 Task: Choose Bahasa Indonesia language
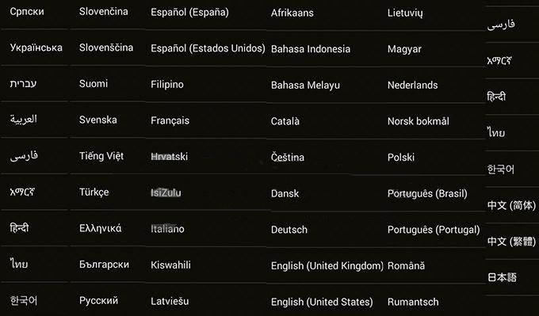pos(311,49)
